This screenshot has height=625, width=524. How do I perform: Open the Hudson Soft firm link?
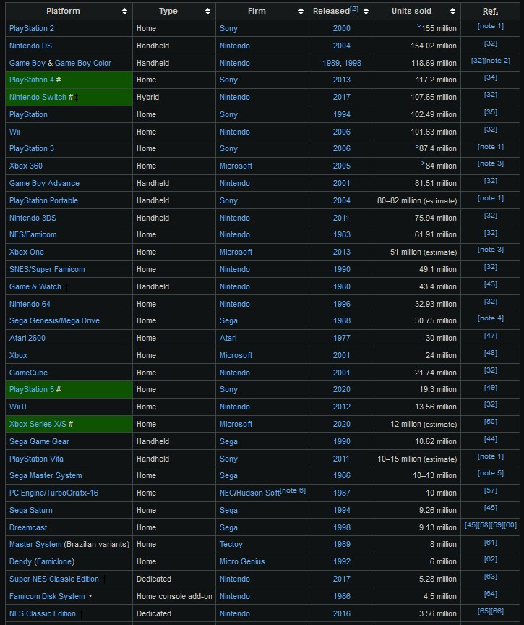click(259, 493)
